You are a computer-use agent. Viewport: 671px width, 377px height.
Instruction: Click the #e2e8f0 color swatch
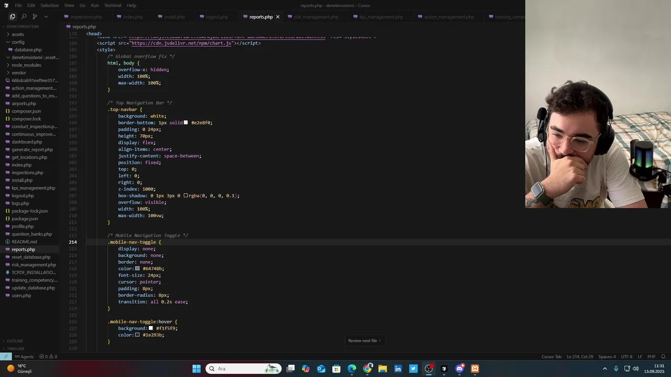click(x=186, y=123)
